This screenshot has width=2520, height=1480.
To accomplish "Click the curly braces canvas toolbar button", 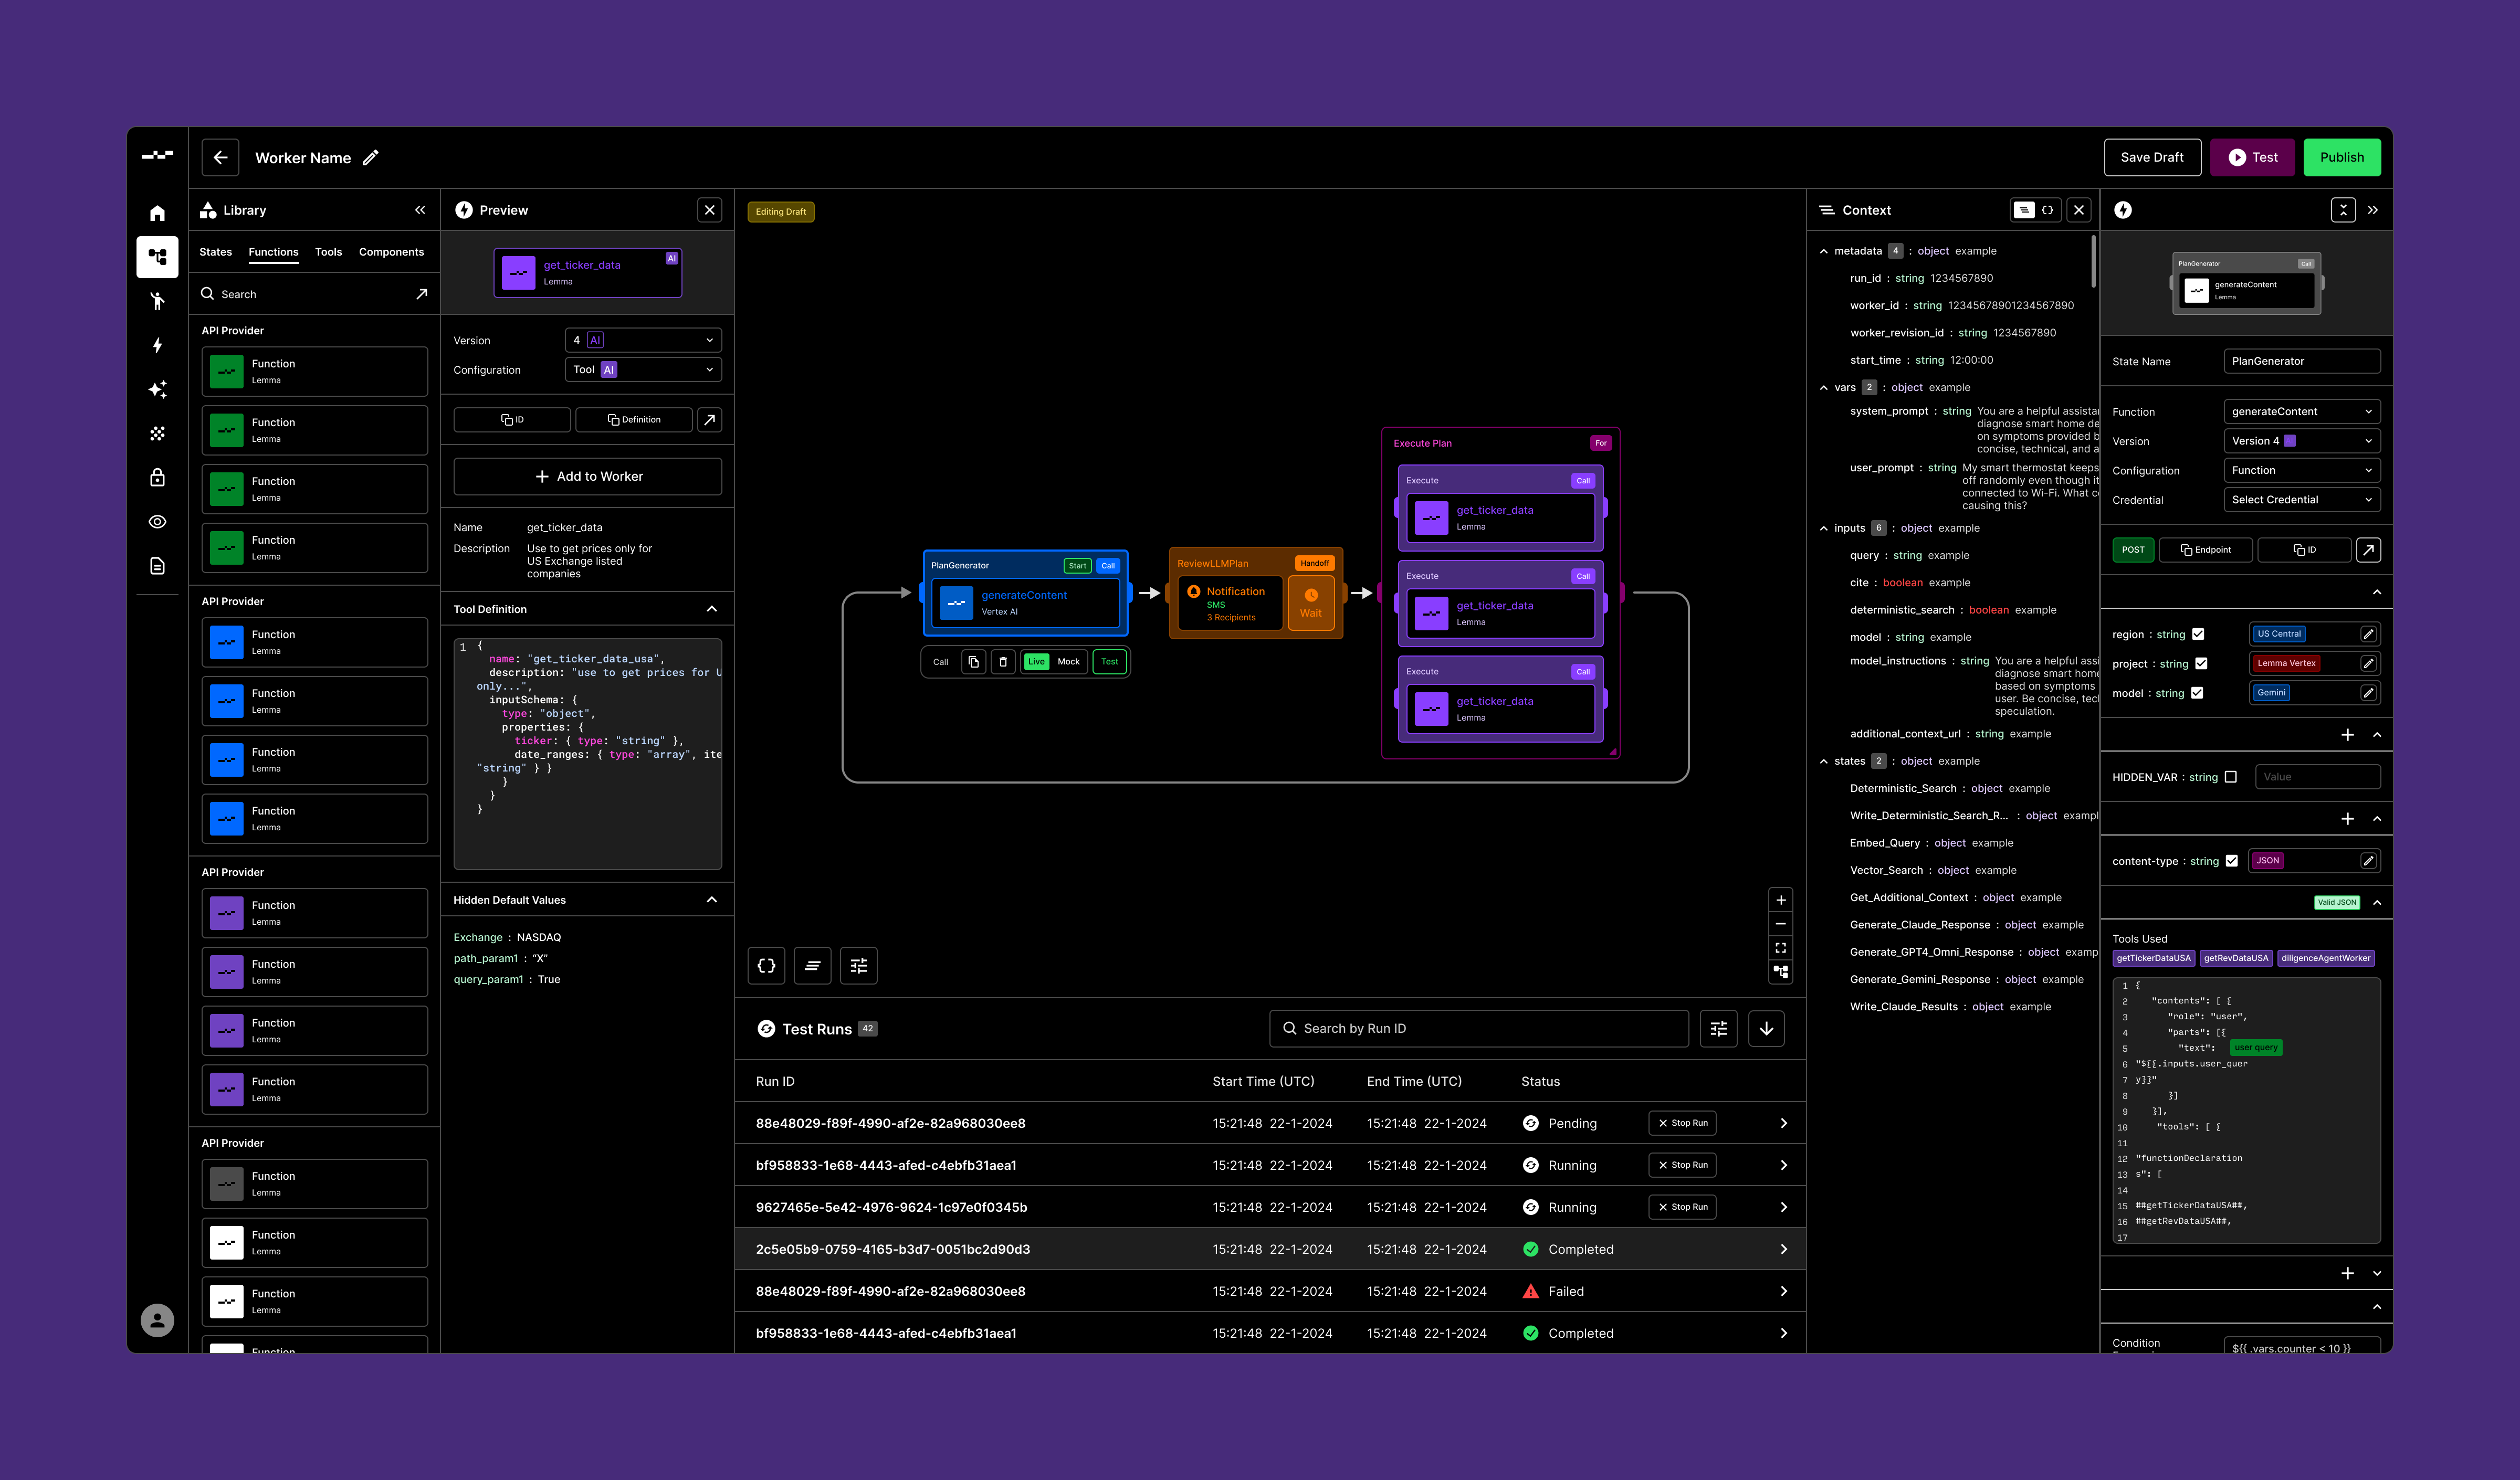I will click(x=766, y=966).
